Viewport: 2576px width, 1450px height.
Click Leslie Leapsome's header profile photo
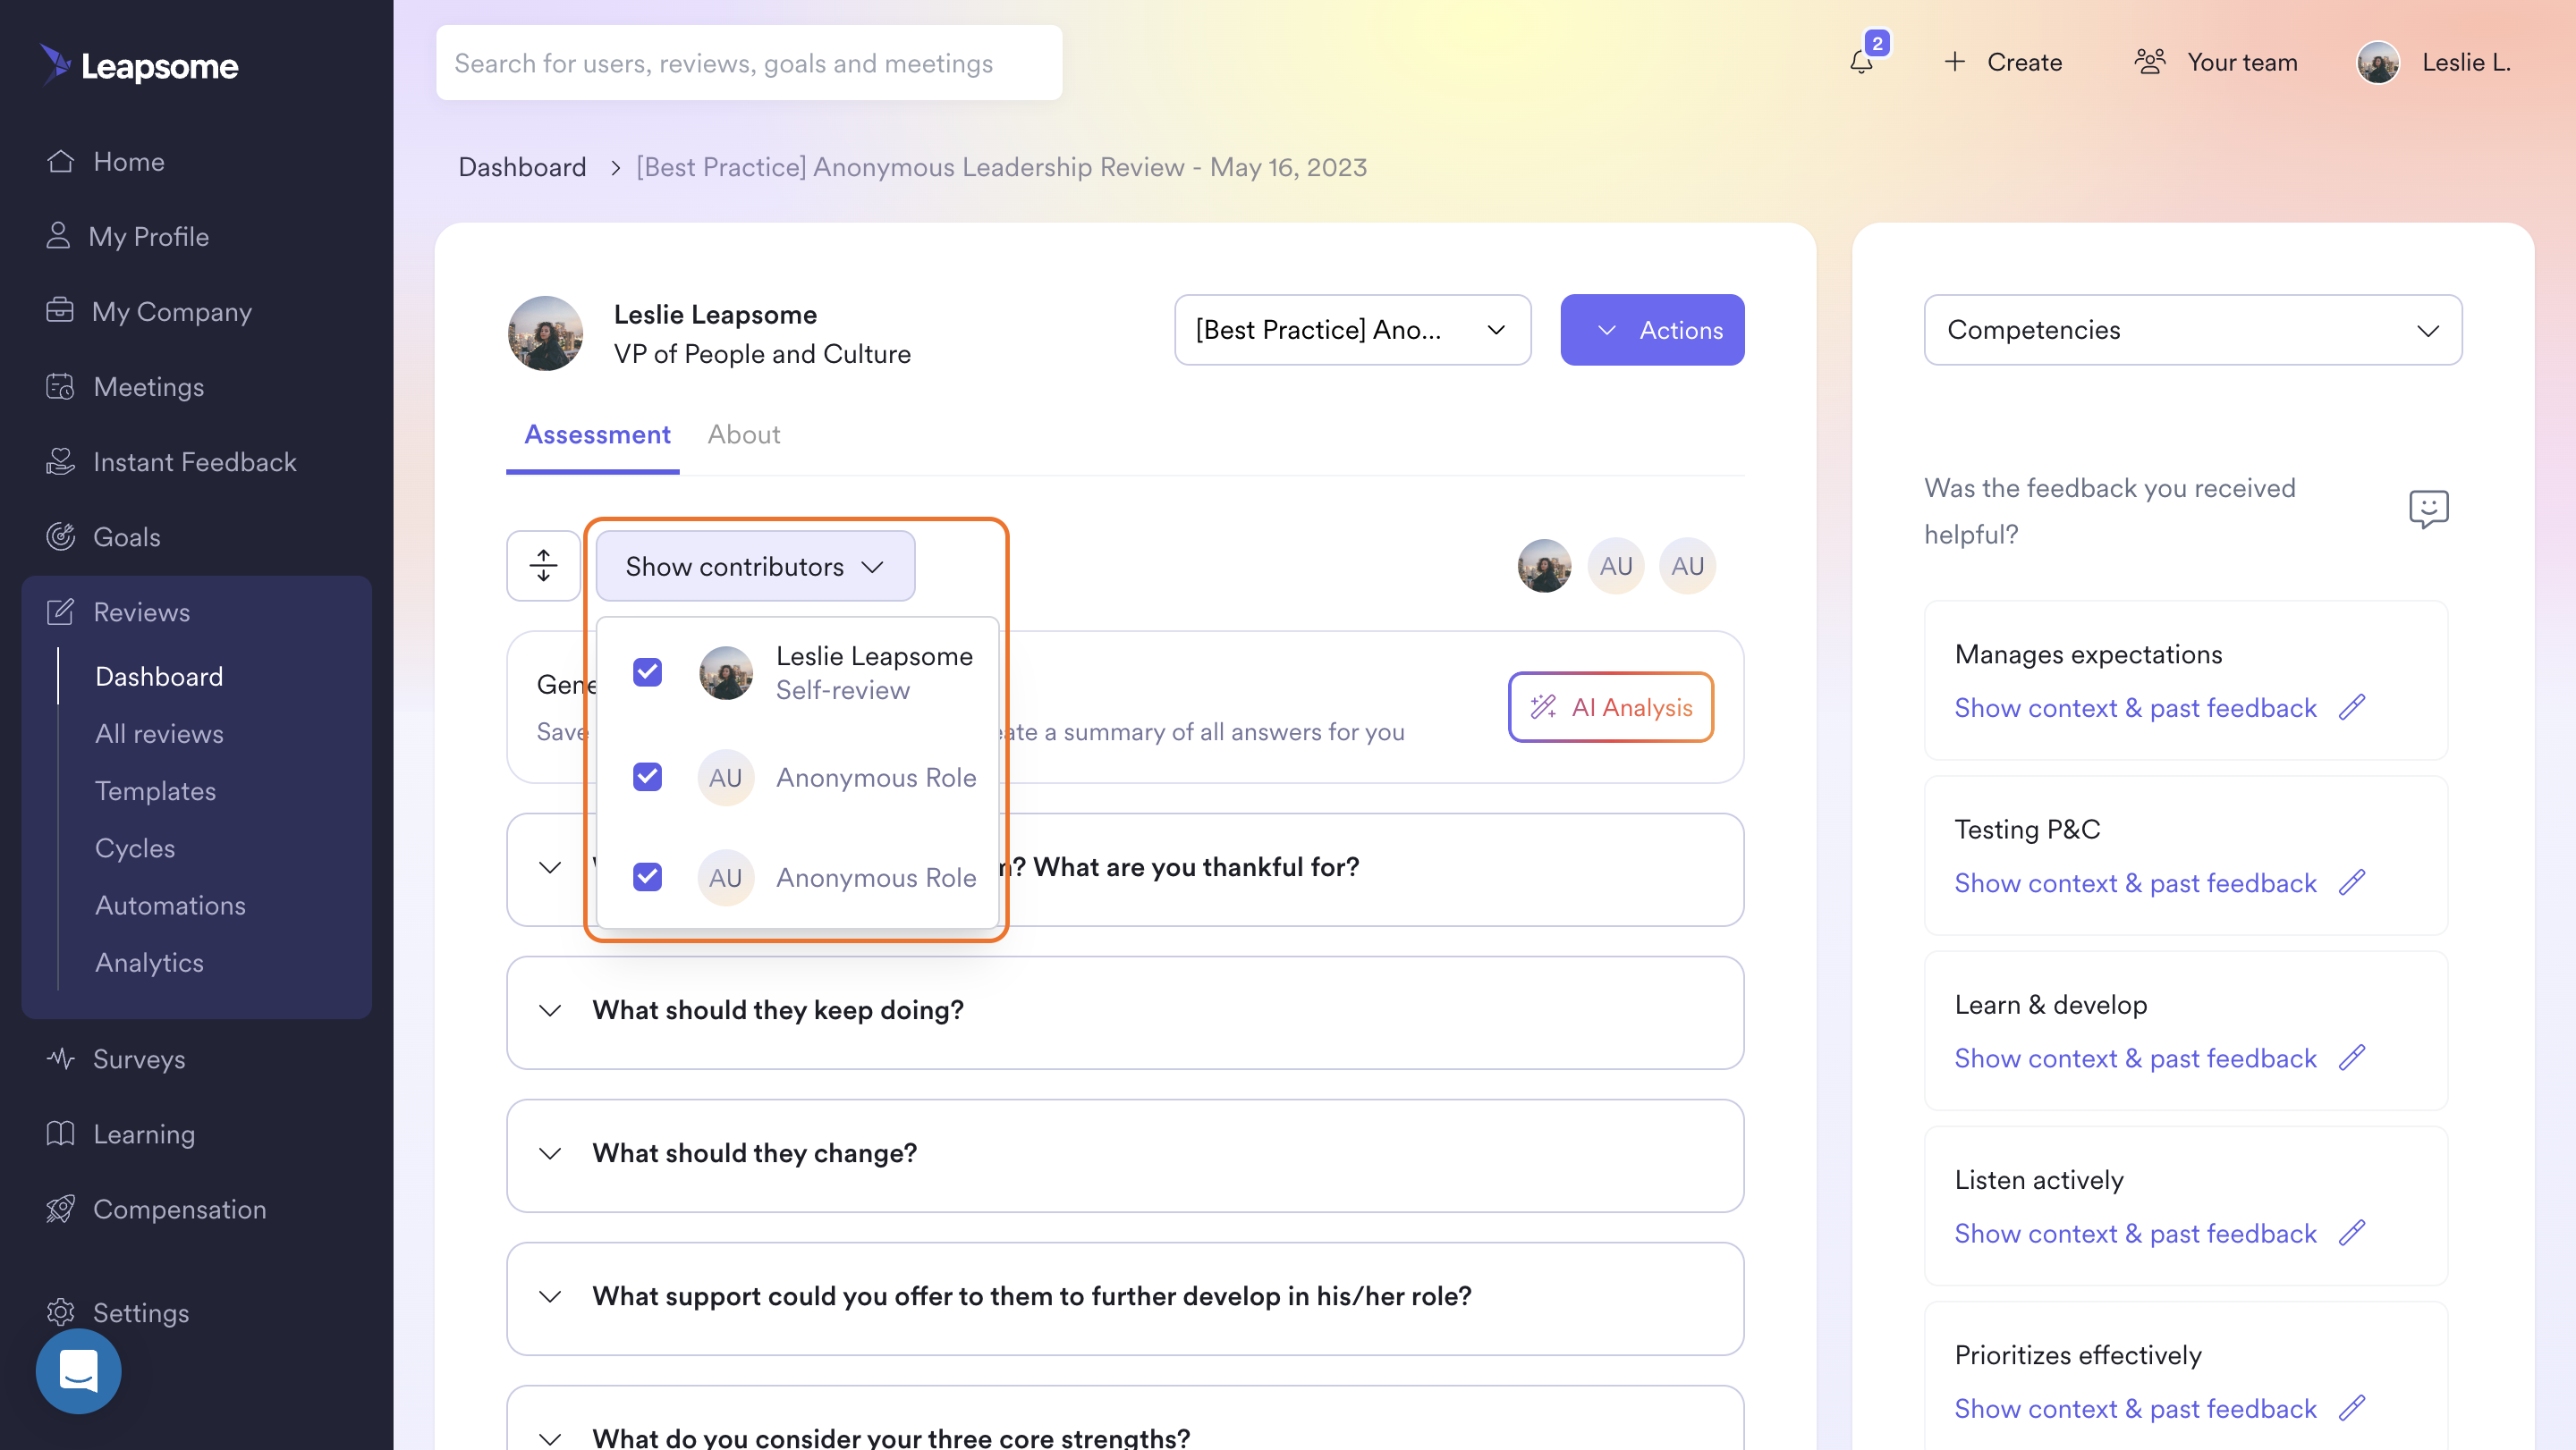[545, 333]
